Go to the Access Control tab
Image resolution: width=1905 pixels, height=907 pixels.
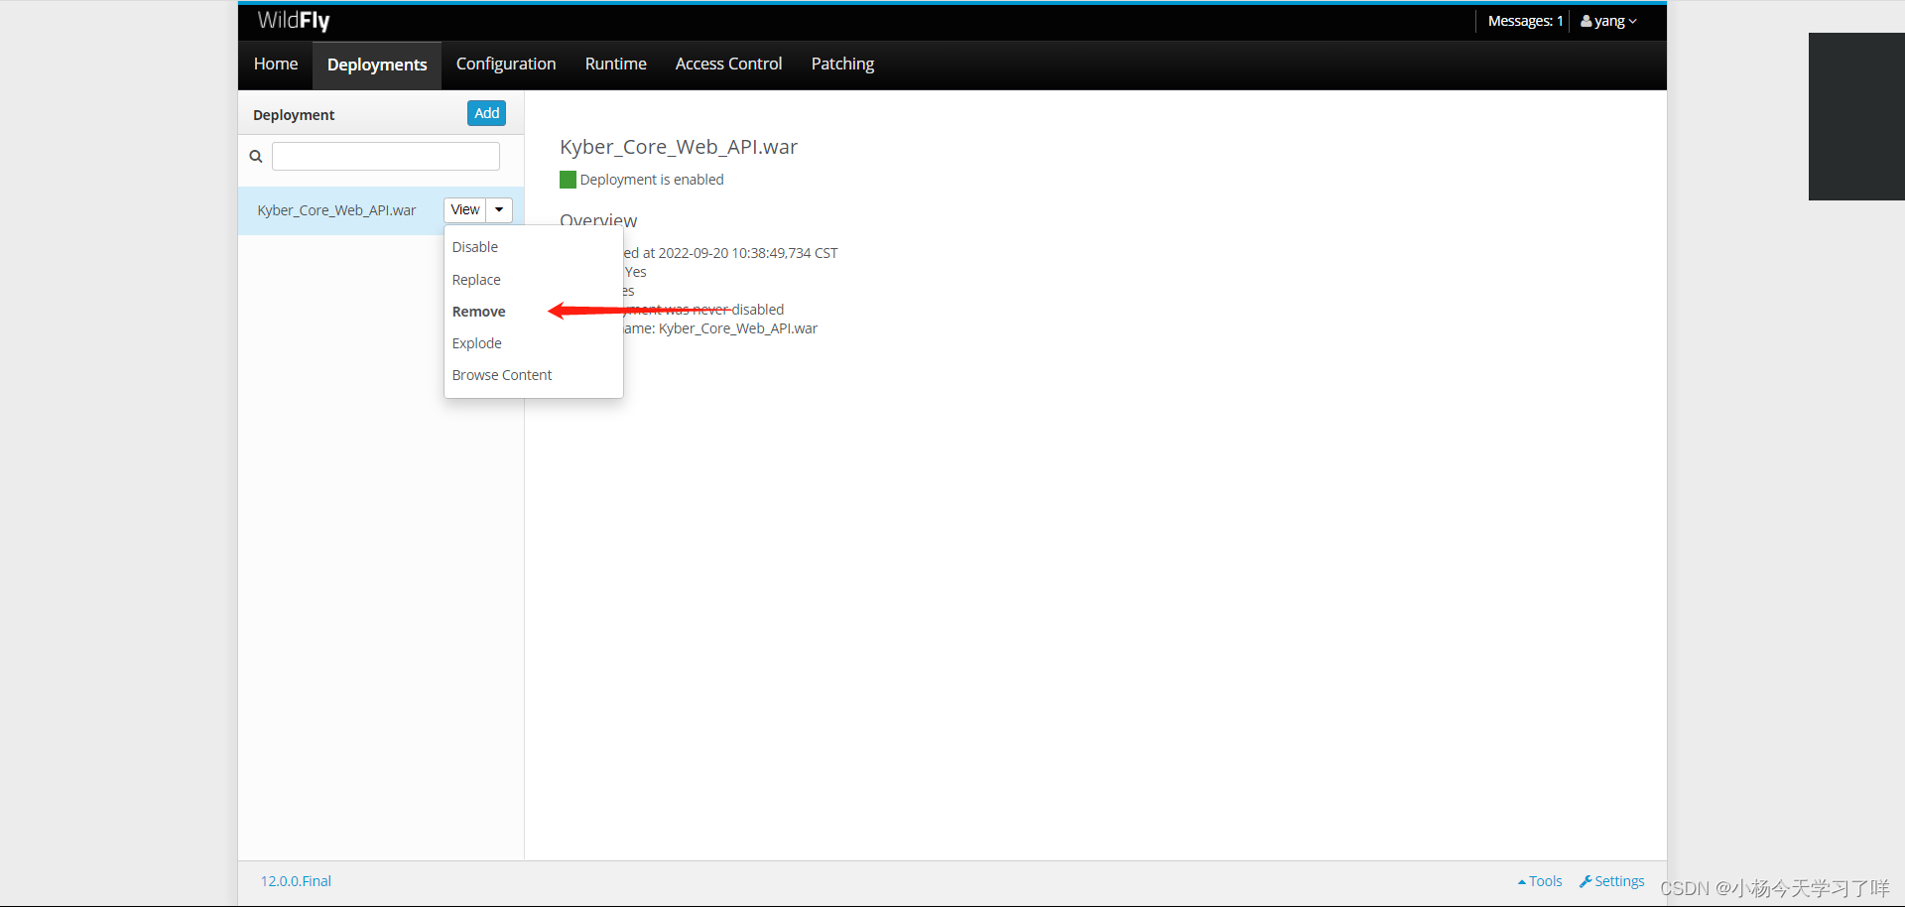click(728, 64)
